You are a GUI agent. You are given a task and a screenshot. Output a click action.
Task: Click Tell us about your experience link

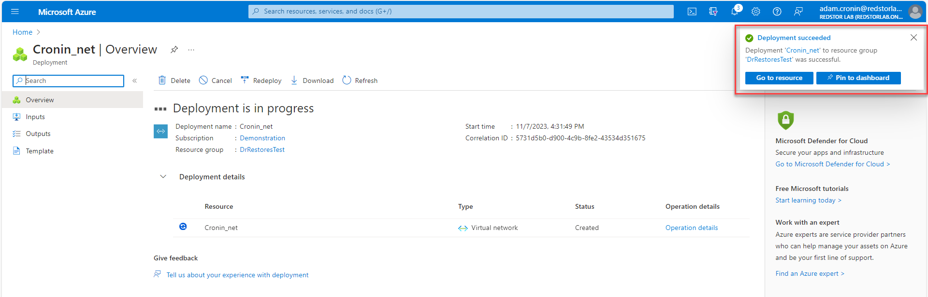tap(237, 275)
